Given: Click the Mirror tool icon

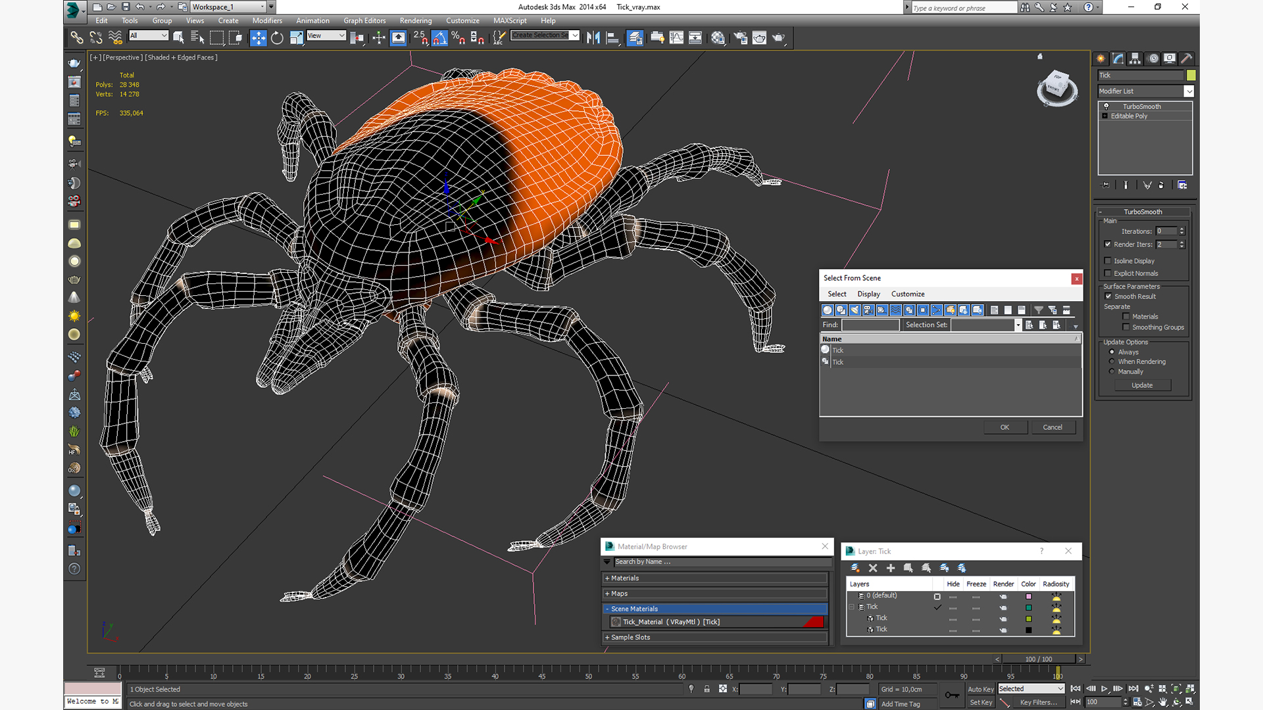Looking at the screenshot, I should coord(593,38).
